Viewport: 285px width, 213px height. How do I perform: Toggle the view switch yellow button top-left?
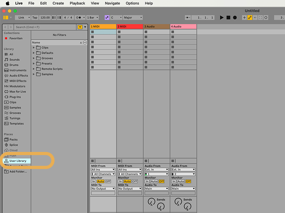pos(6,17)
